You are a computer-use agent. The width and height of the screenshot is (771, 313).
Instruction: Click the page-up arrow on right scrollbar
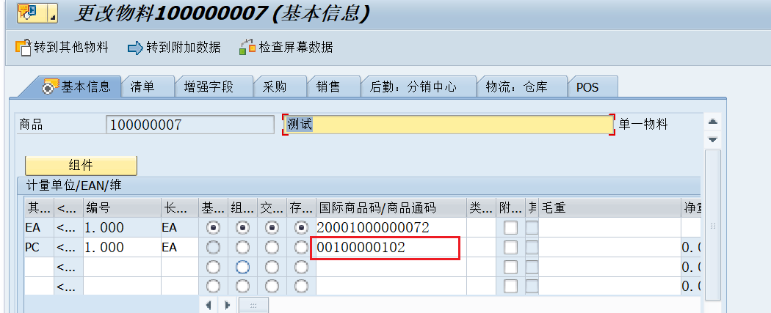[x=712, y=122]
